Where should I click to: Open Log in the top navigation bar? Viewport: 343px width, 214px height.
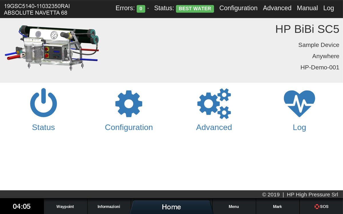pos(329,8)
